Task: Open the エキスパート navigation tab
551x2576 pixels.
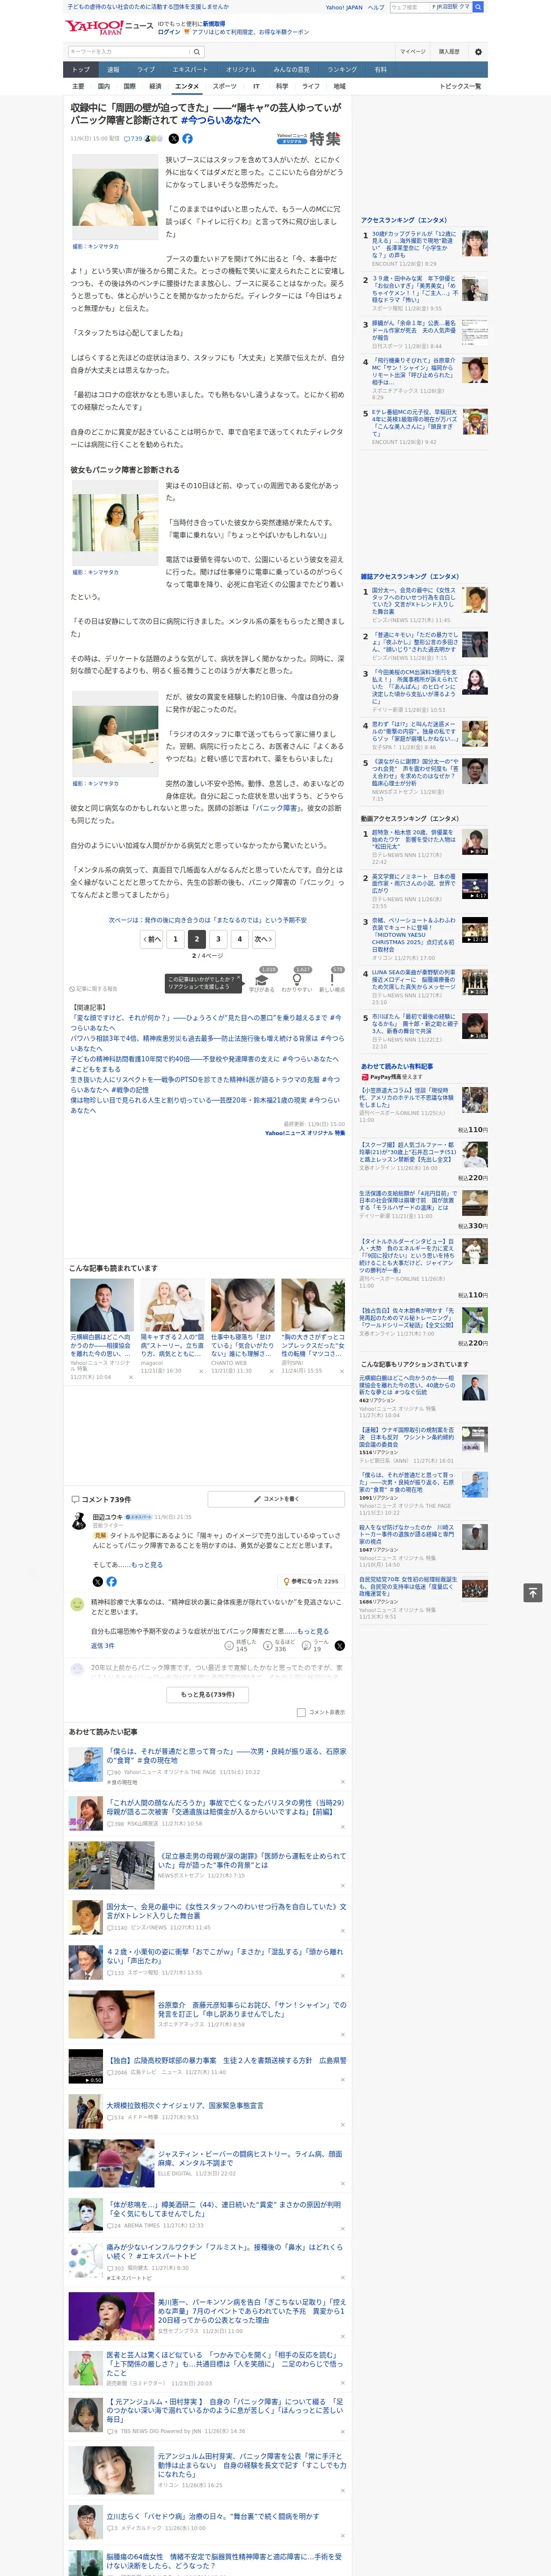Action: coord(190,70)
